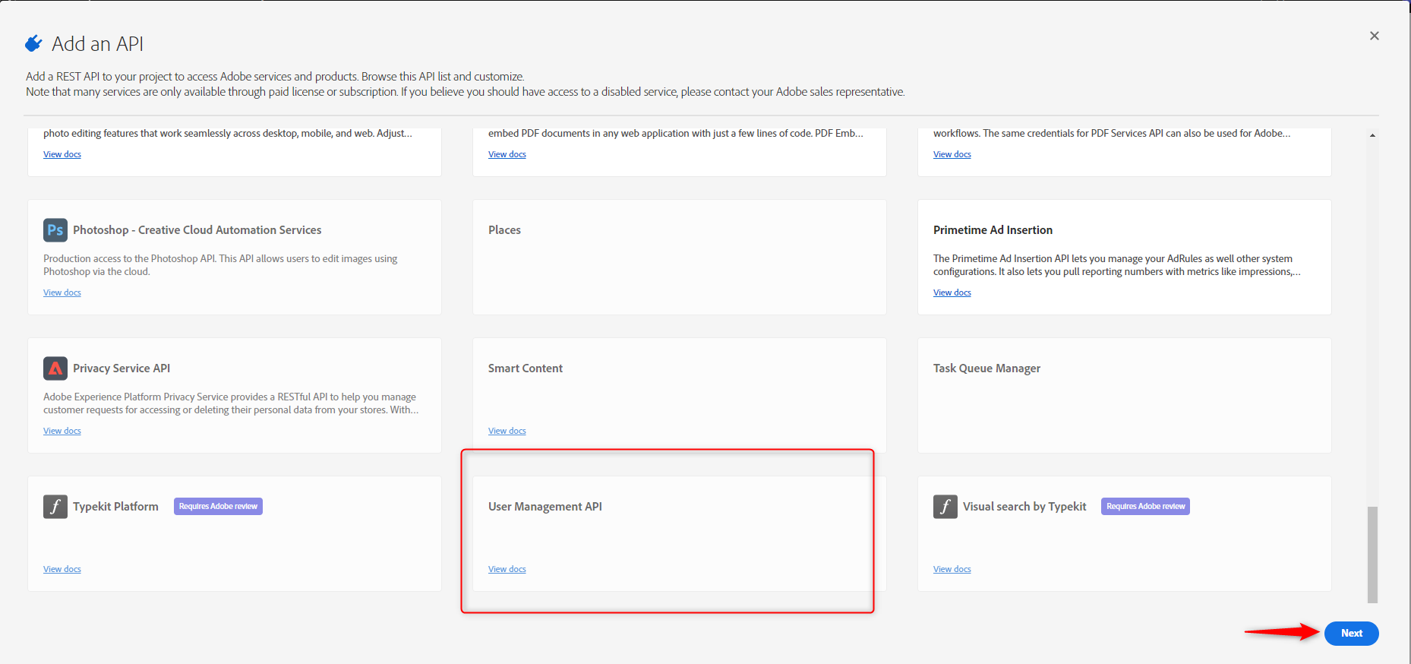Open View docs for Typekit Platform
1411x664 pixels.
(x=62, y=569)
